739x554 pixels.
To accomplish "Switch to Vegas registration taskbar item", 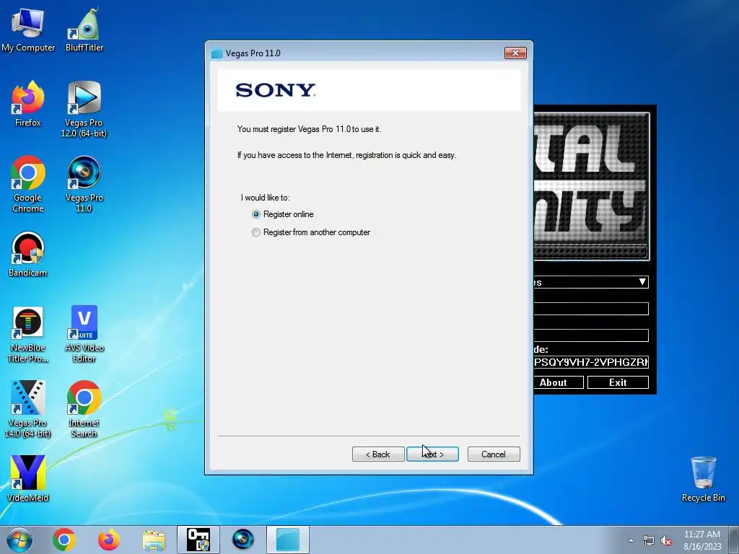I will [x=288, y=540].
